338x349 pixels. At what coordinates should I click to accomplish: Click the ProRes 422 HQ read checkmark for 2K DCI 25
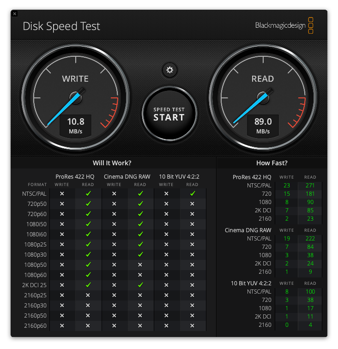(x=88, y=285)
